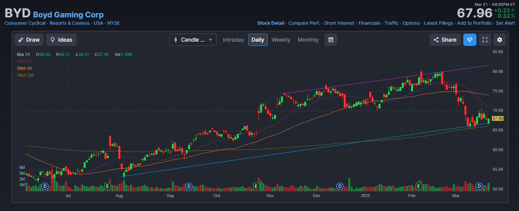Open the Short Interest link
This screenshot has height=211, width=519.
coord(339,23)
